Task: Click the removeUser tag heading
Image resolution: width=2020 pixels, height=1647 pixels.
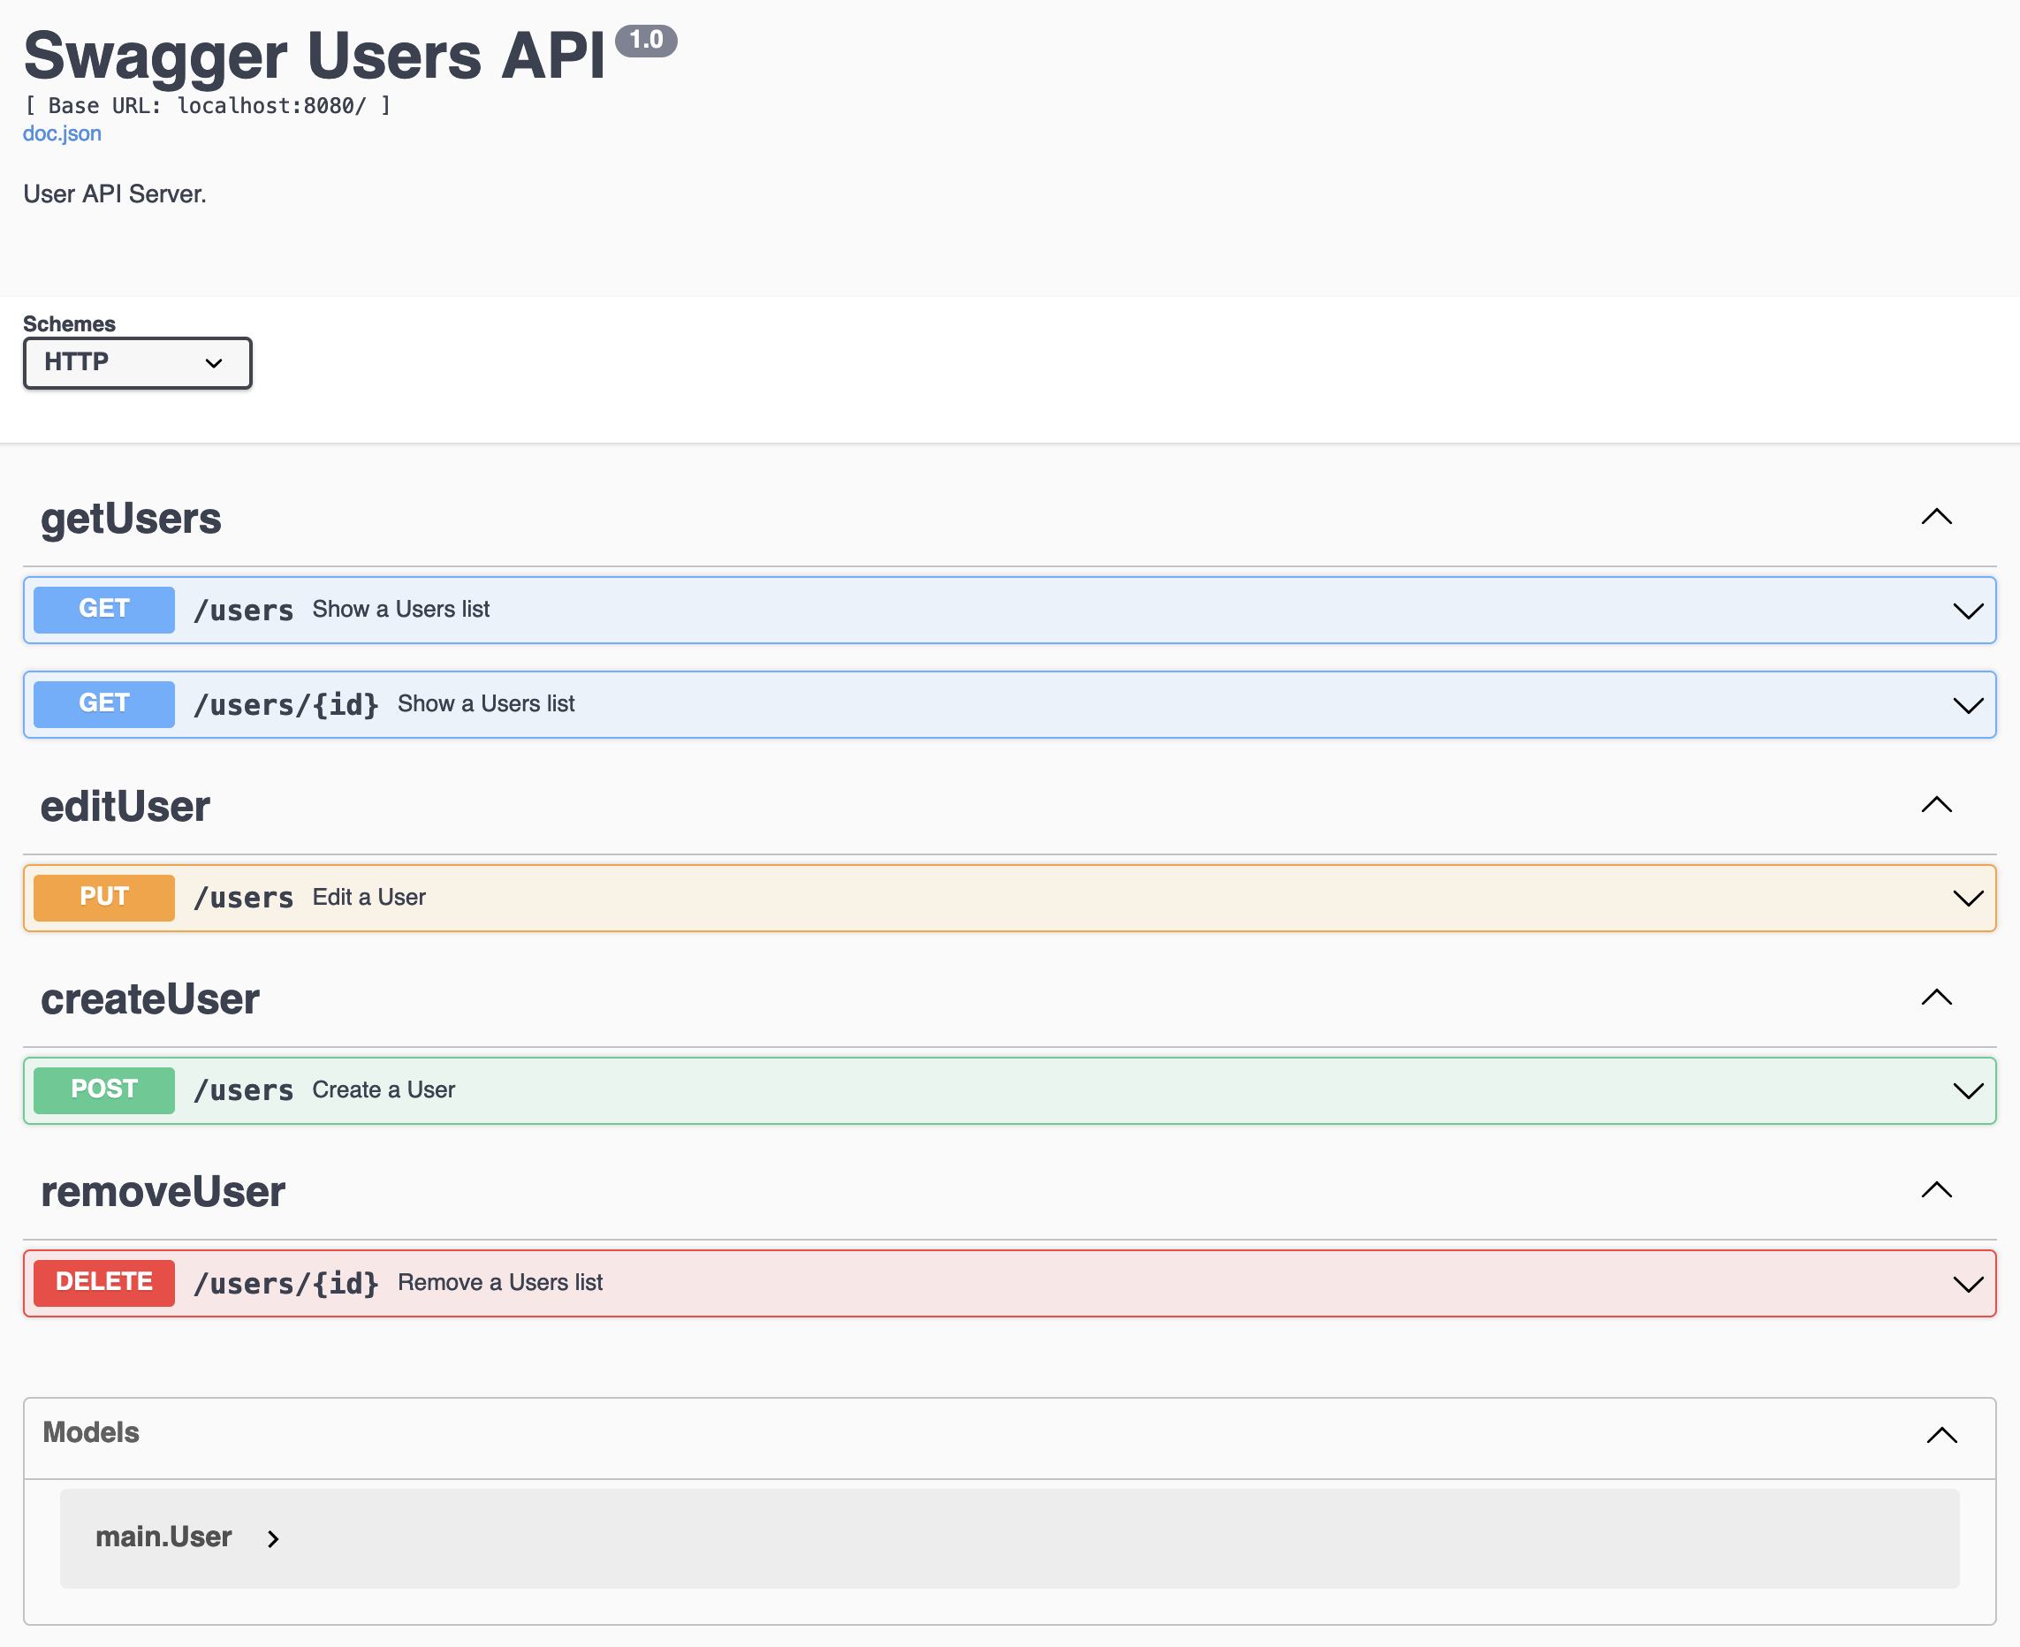Action: click(163, 1192)
